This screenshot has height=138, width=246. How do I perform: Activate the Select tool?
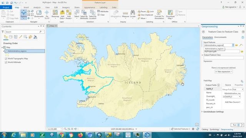click(x=77, y=15)
